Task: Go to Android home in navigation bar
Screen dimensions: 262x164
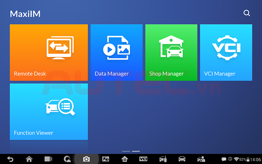Action: tap(29, 159)
